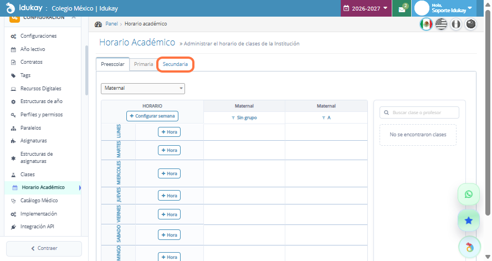Screen dimensions: 492x261
Task: Click the Contratos document icon
Action: click(x=13, y=63)
